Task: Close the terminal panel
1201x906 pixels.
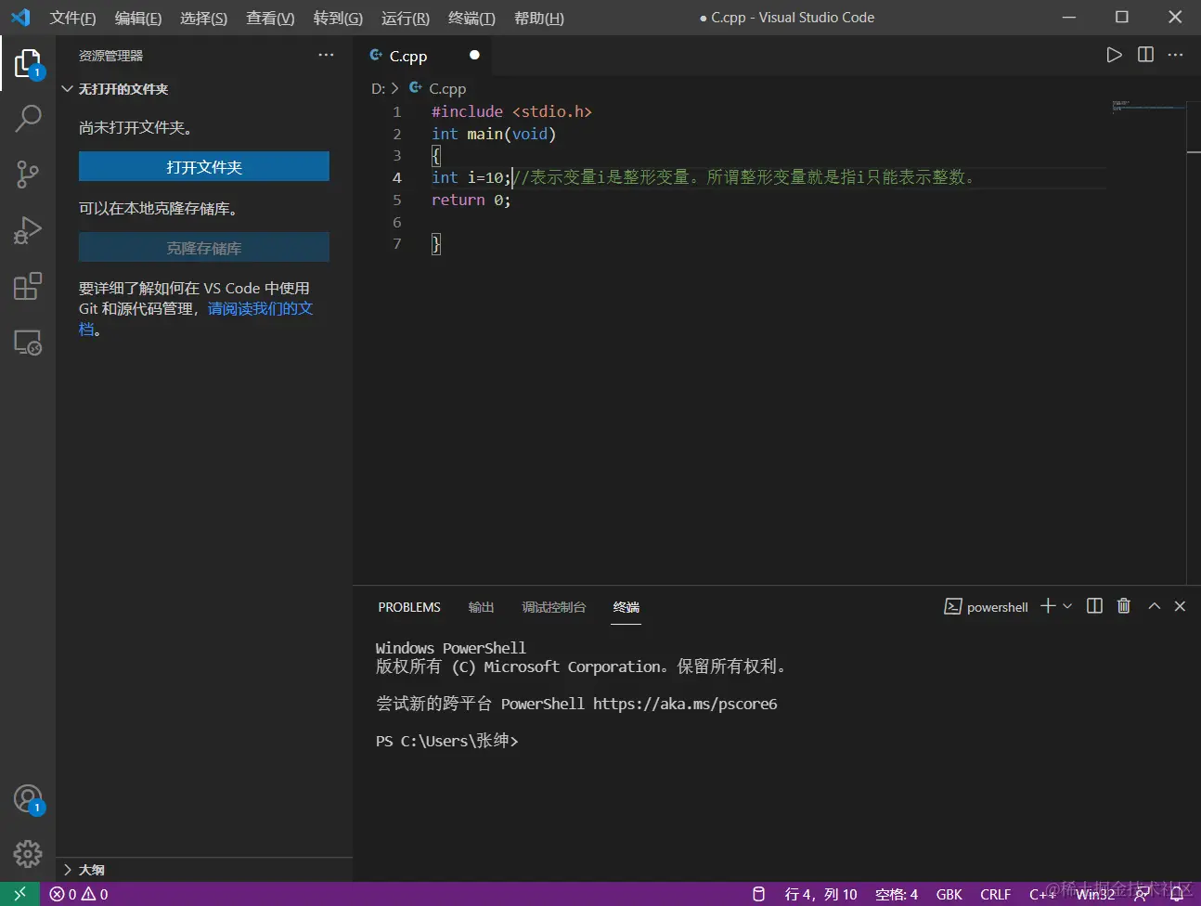Action: [x=1180, y=606]
